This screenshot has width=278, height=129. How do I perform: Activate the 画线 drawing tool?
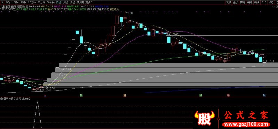257,2
